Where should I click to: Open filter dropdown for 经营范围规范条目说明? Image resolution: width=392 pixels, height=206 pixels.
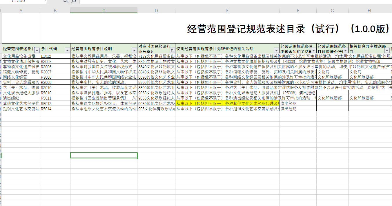pyautogui.click(x=134, y=50)
